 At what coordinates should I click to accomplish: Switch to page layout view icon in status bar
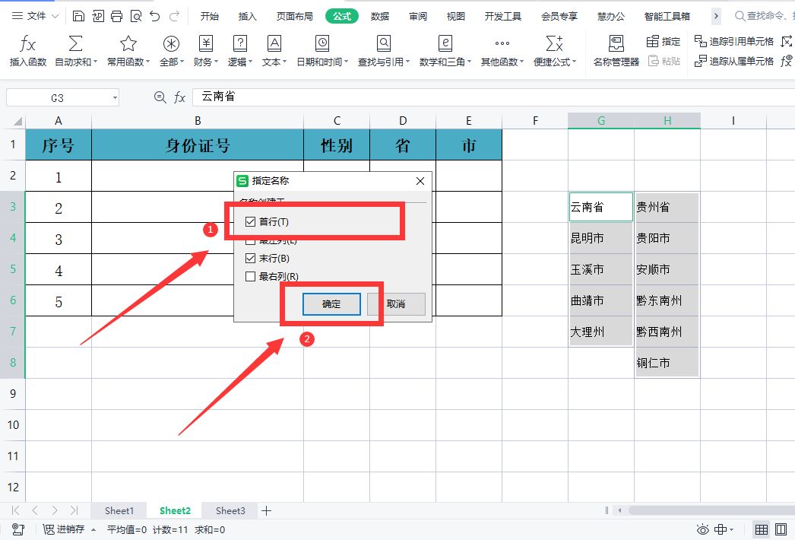pos(781,530)
